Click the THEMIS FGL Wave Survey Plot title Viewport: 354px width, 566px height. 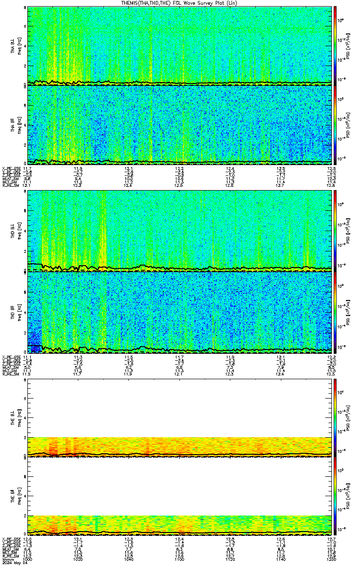pos(178,3)
